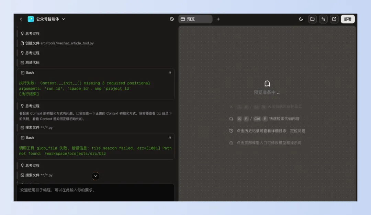Expand the 思考过程 row below glob_file error
This screenshot has width=371, height=215.
point(30,166)
